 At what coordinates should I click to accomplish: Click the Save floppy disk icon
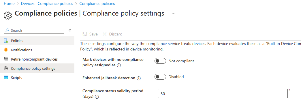coord(85,34)
